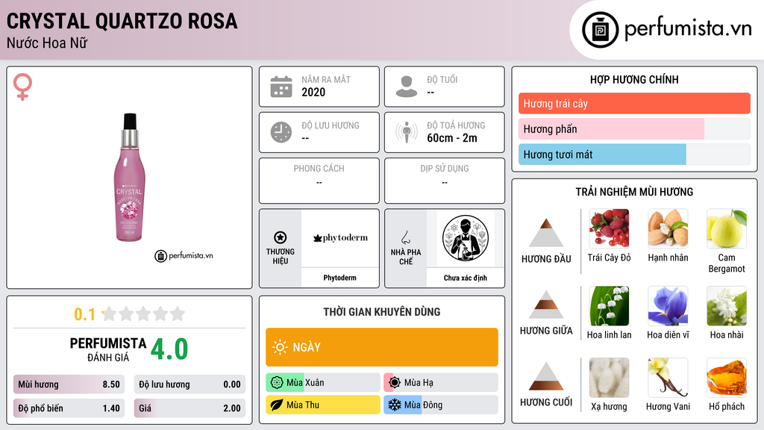The image size is (764, 430).
Task: Click the person icon beside Độ tuổi
Action: point(407,87)
